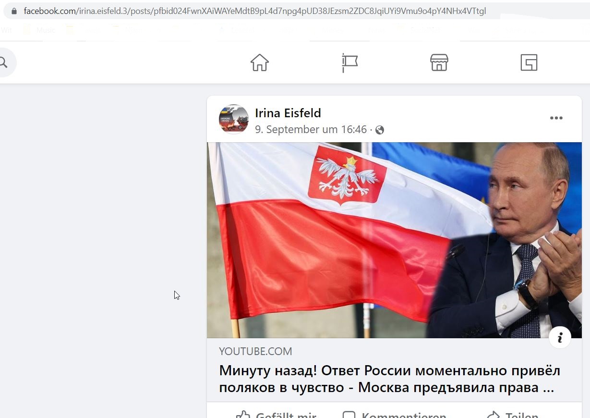The height and width of the screenshot is (418, 590).
Task: Open the post's three-dot options menu
Action: click(556, 118)
